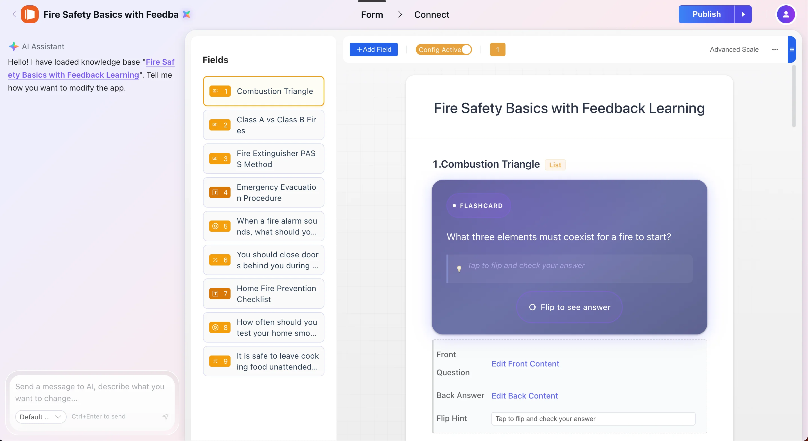The image size is (808, 441).
Task: Switch to the Form tab
Action: 372,14
